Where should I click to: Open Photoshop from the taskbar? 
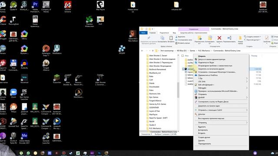click(x=99, y=153)
